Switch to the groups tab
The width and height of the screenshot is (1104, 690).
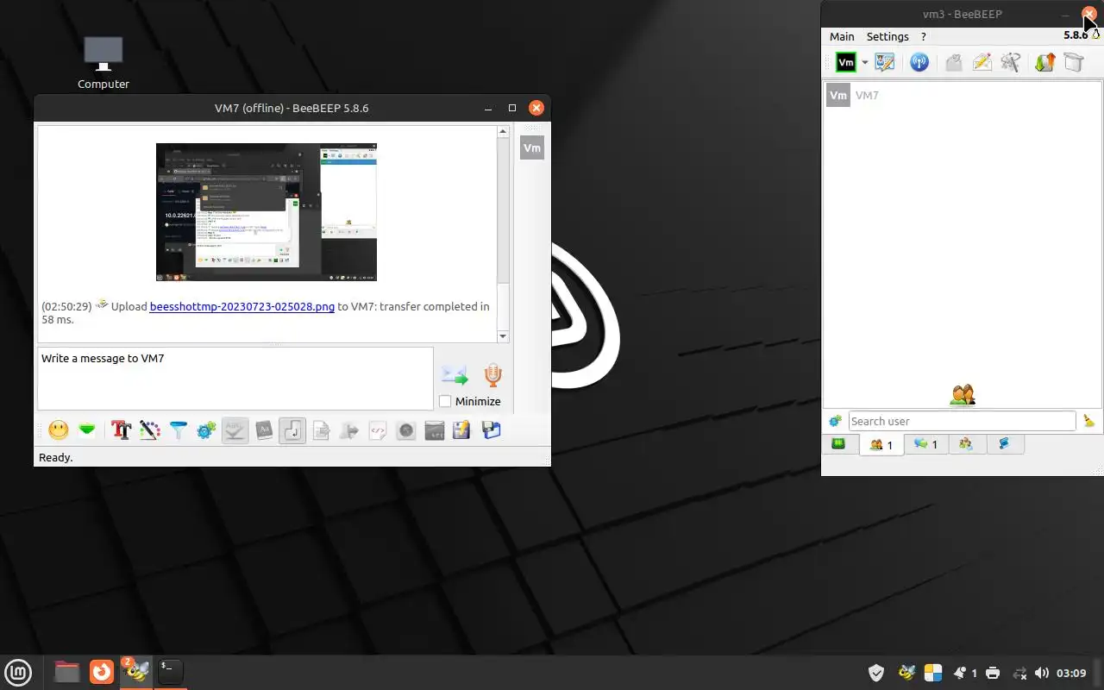(x=966, y=443)
